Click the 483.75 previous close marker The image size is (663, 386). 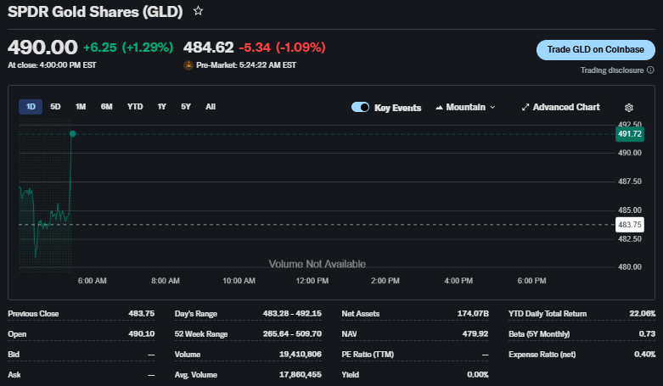point(631,224)
